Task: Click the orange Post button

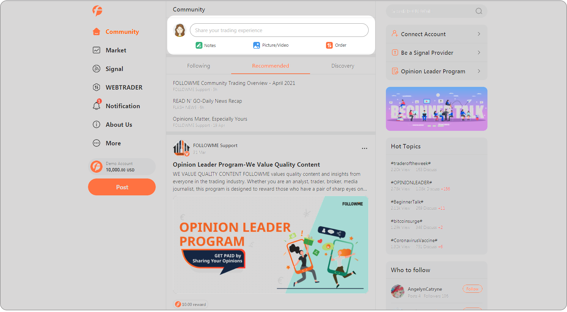Action: tap(122, 187)
